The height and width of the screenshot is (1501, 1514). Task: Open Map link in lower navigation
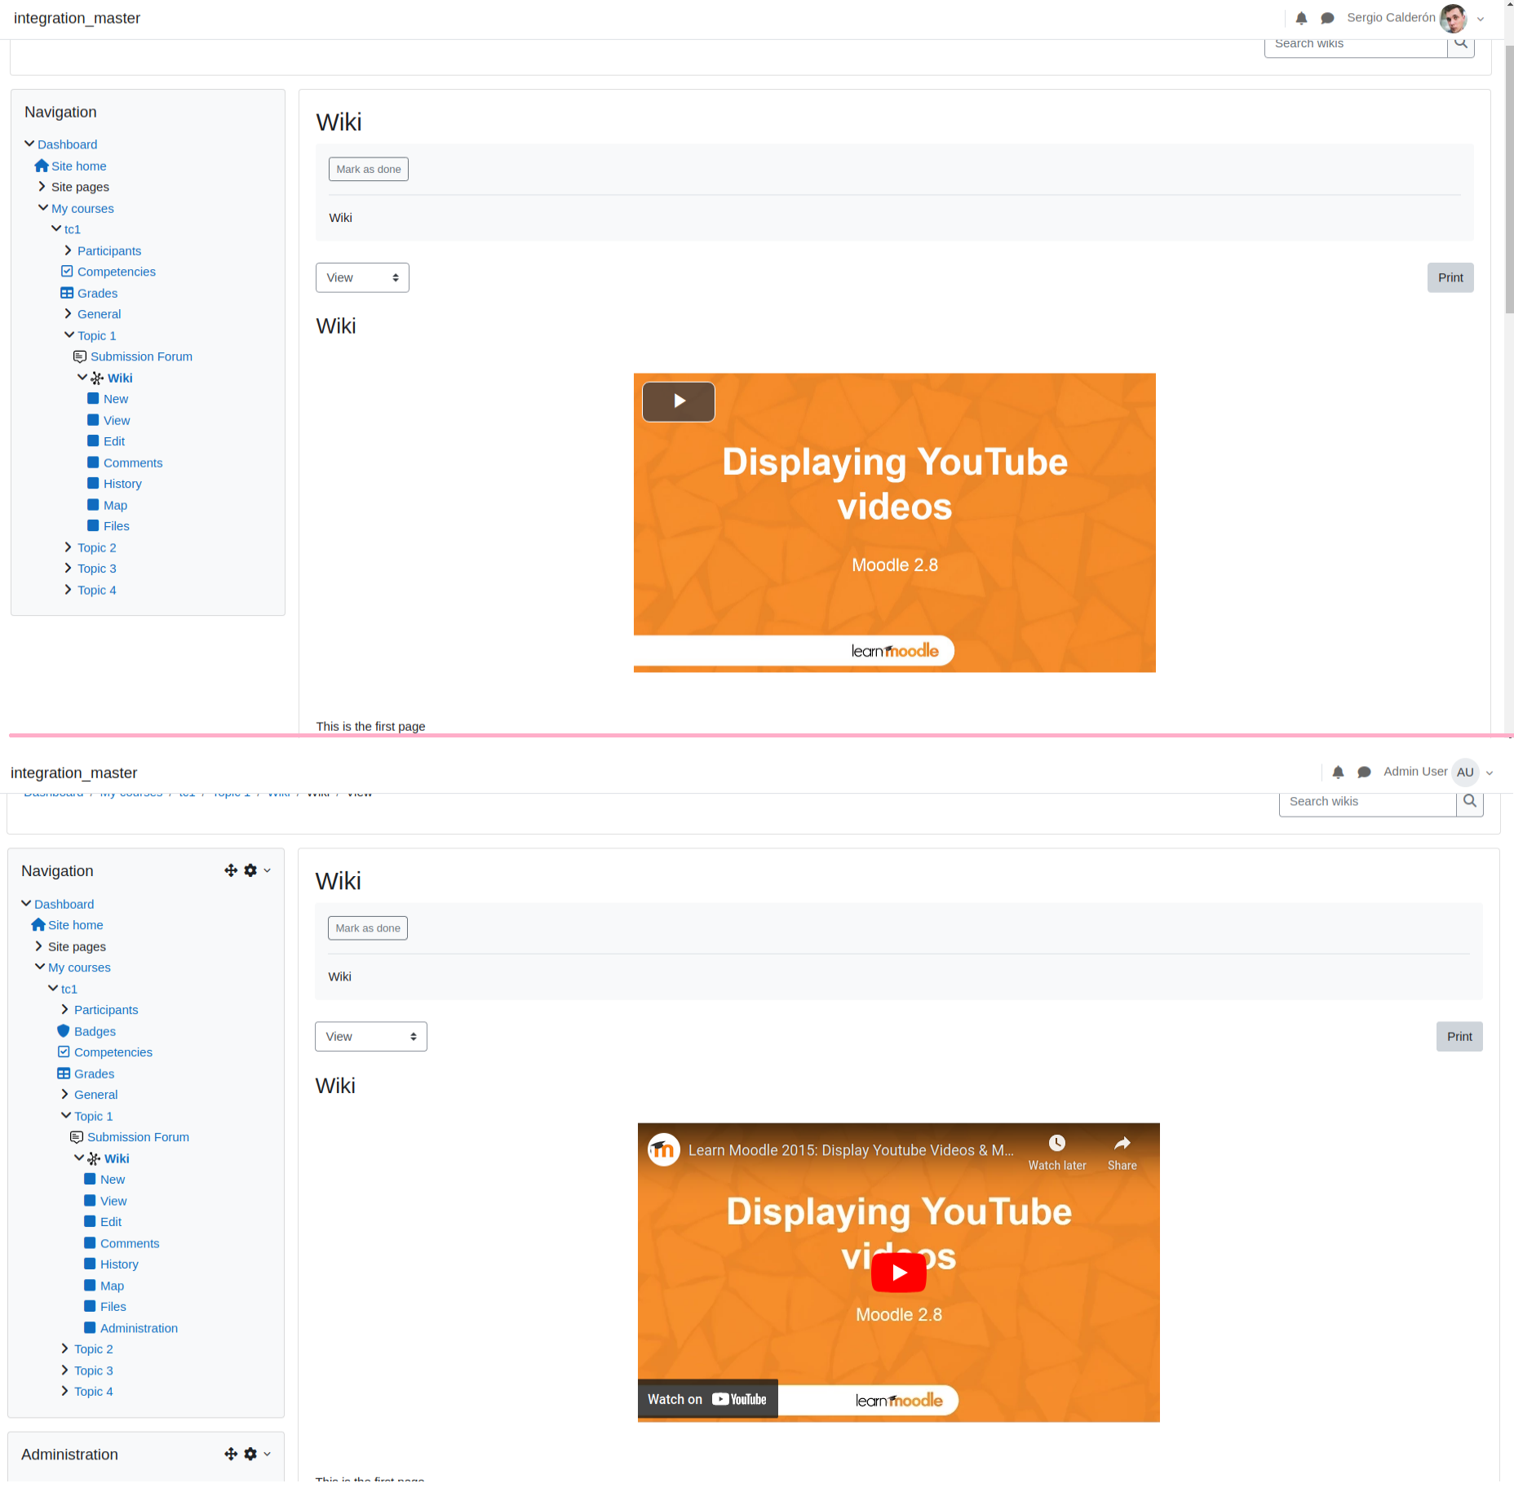tap(112, 1286)
